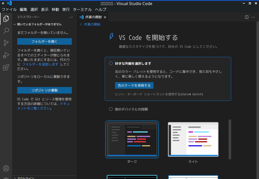Switch to the 作業の開始 editor tab
This screenshot has width=259, height=179.
pyautogui.click(x=93, y=17)
